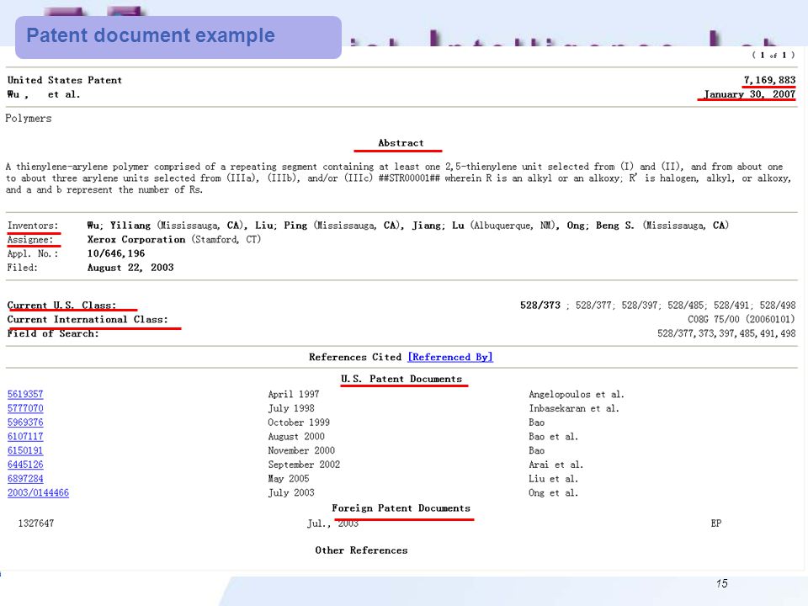Click the "Current U.S. Class:" label
The width and height of the screenshot is (808, 606).
coord(61,305)
